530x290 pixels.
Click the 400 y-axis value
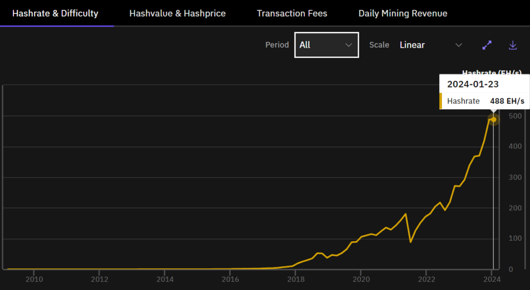[515, 147]
